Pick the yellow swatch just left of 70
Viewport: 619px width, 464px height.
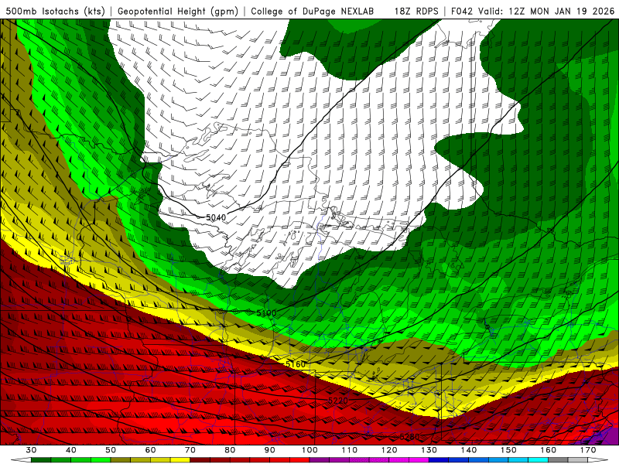pyautogui.click(x=180, y=460)
